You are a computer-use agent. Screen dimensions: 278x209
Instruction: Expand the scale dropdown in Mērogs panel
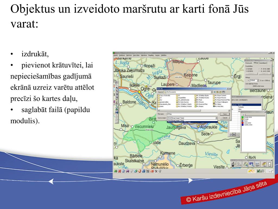[x=258, y=81]
